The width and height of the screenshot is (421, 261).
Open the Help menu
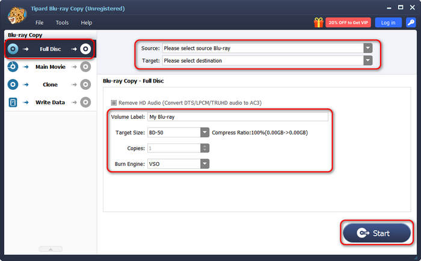tap(87, 22)
